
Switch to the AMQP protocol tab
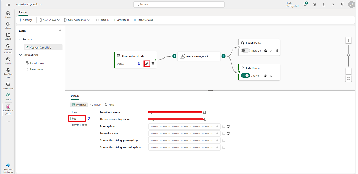[x=96, y=105]
